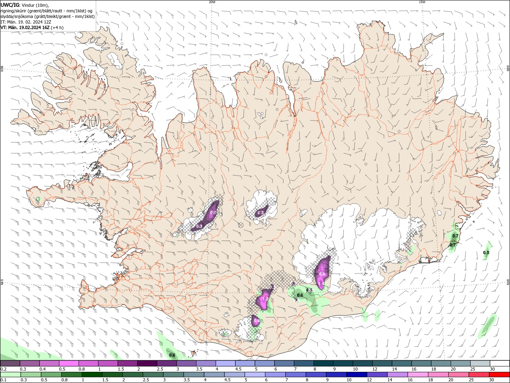Click the white 30 snow-scale swatch
Screen dimensions: 510x383
500,363
